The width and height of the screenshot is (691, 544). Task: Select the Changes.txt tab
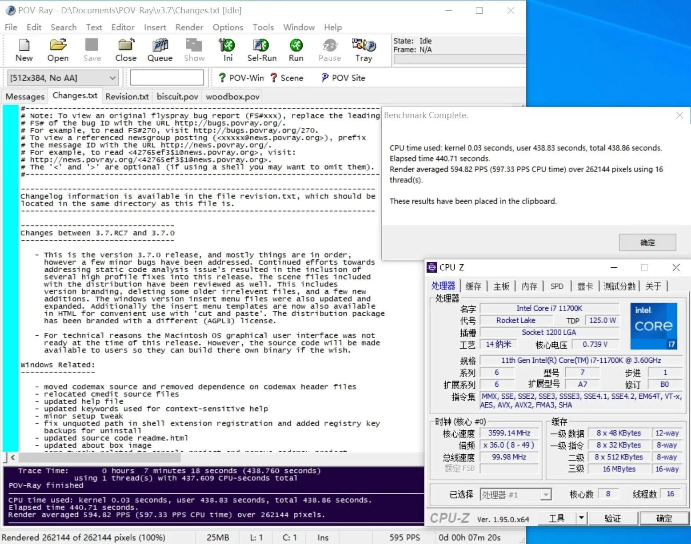(x=75, y=95)
